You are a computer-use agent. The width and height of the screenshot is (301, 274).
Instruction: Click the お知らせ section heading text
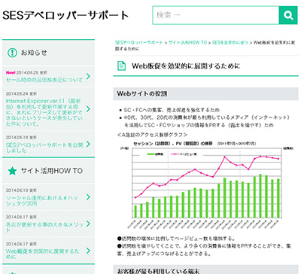[x=34, y=53]
